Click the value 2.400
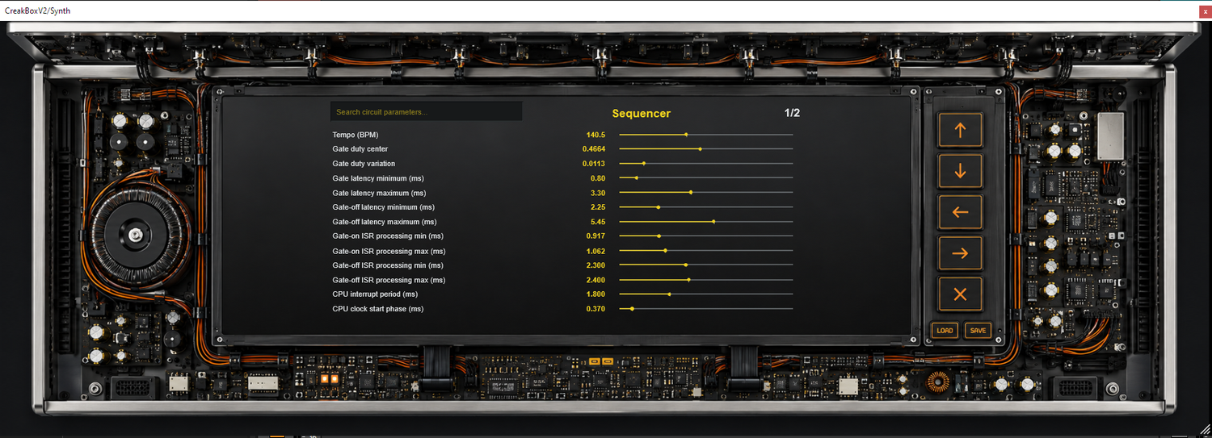 pyautogui.click(x=595, y=280)
